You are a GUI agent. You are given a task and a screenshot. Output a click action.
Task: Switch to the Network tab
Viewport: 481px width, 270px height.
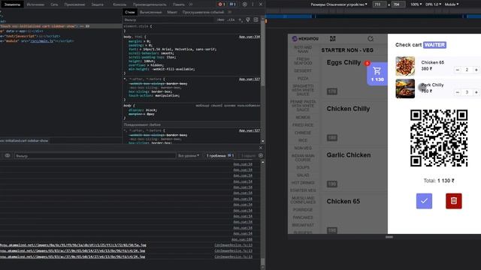click(54, 4)
